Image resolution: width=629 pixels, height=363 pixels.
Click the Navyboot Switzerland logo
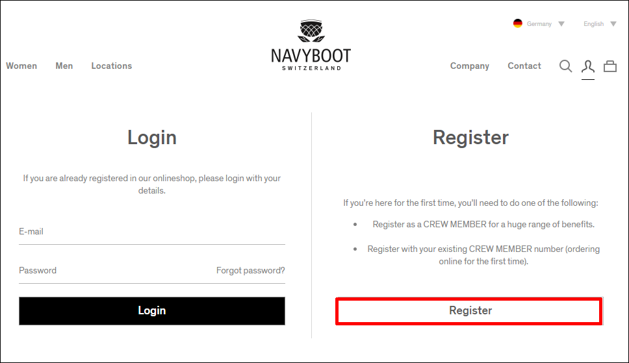[x=311, y=45]
